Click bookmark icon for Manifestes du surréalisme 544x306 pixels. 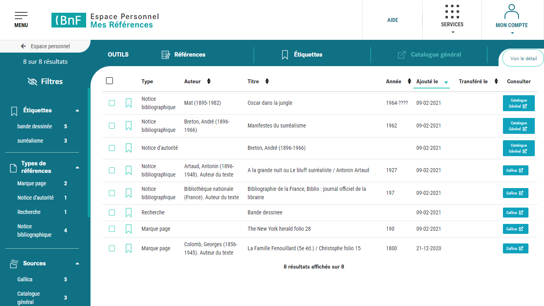pyautogui.click(x=128, y=126)
